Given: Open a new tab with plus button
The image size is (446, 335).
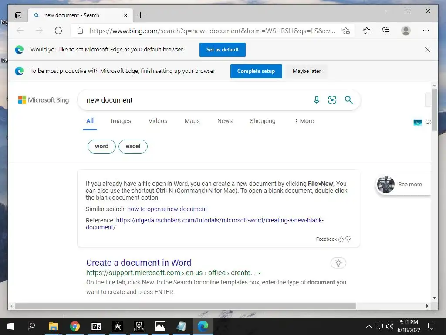Looking at the screenshot, I should (x=140, y=15).
